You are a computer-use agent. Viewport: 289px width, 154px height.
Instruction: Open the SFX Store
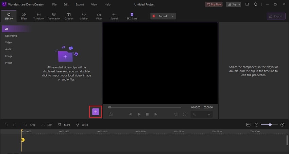tap(132, 16)
